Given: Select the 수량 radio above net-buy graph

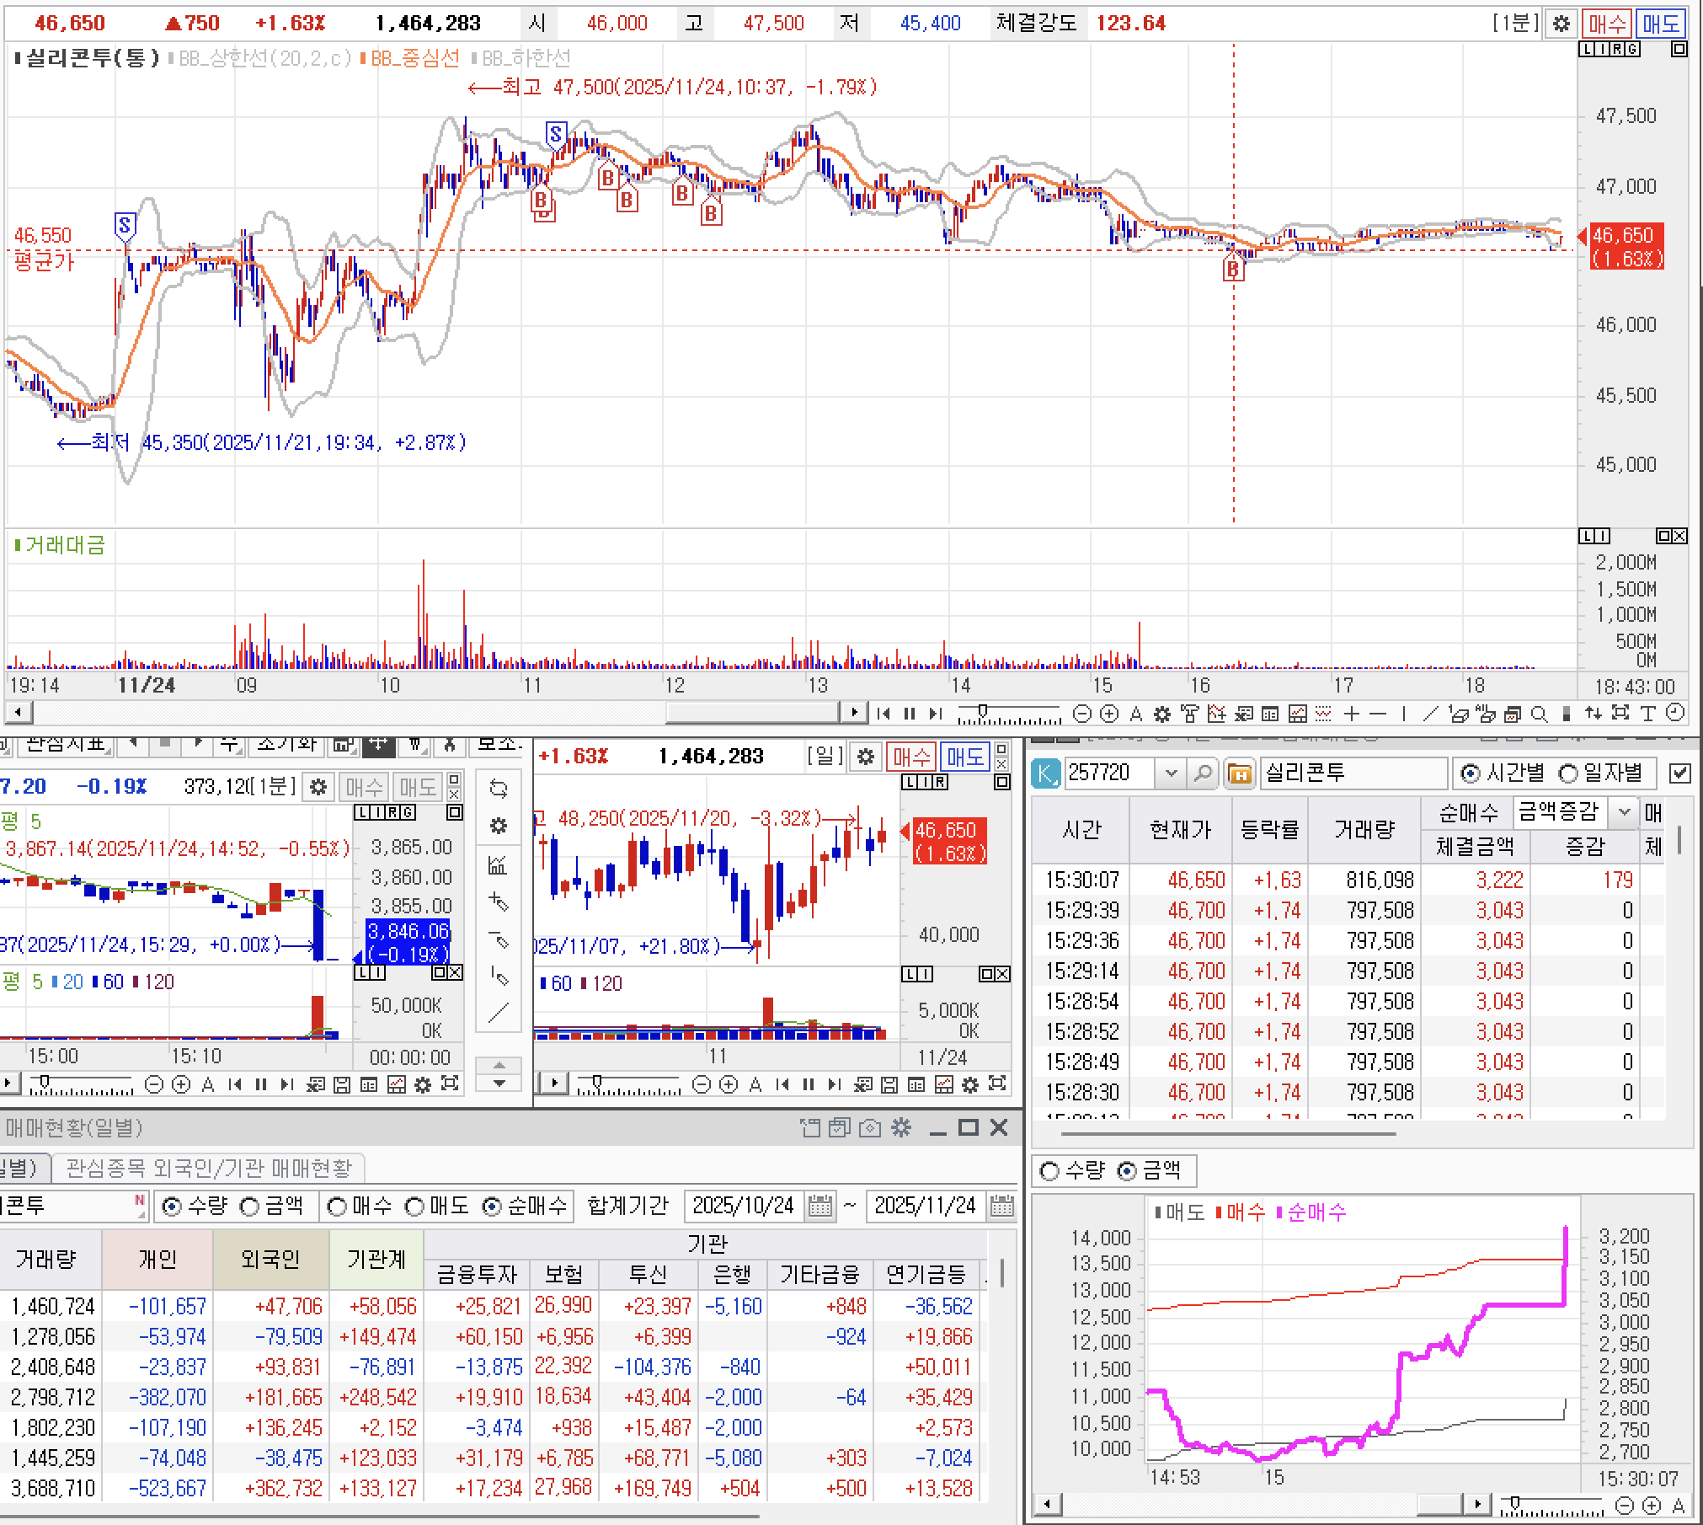Looking at the screenshot, I should click(x=1049, y=1170).
